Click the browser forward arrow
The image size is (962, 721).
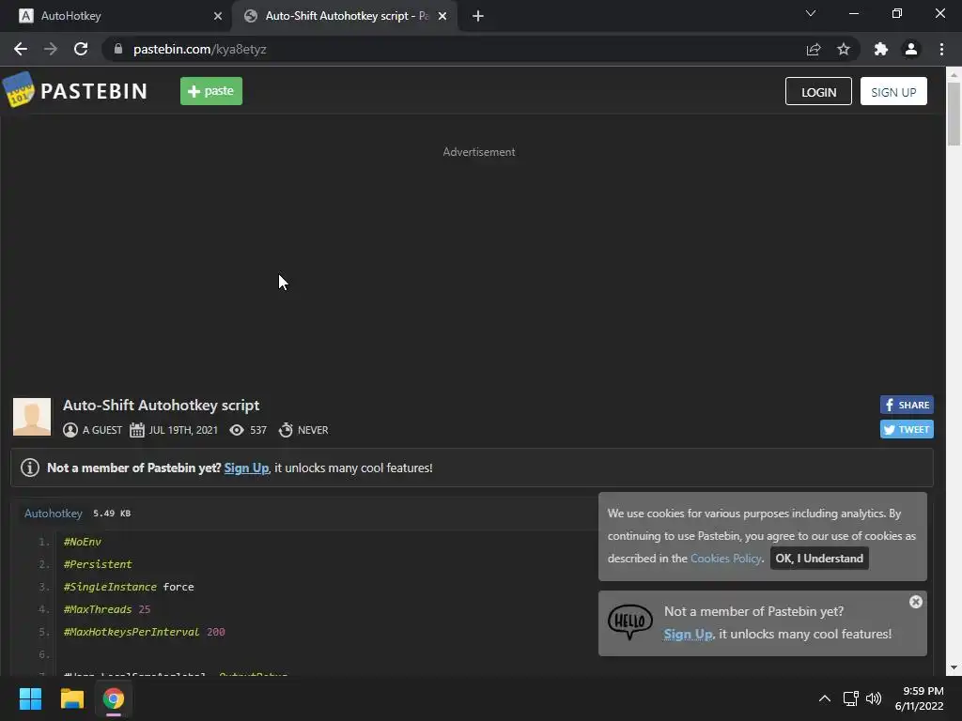click(x=51, y=49)
